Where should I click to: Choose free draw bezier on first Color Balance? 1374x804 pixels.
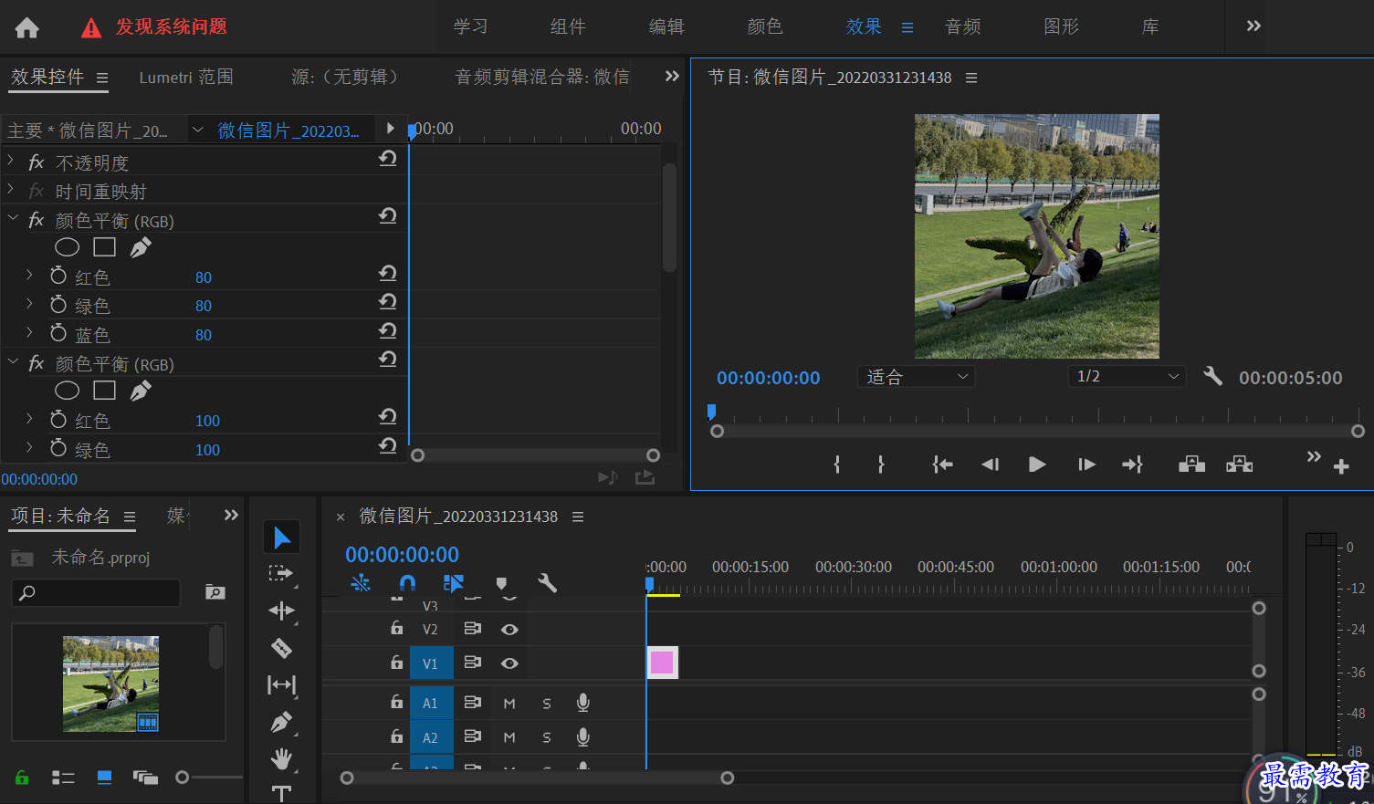(x=141, y=247)
